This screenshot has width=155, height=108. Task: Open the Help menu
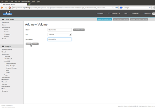pos(38,1)
